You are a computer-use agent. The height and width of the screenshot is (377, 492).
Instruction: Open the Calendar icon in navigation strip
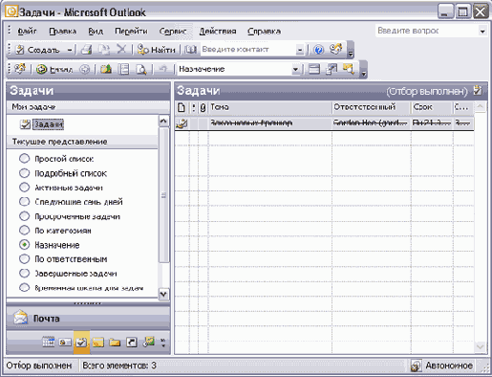coord(49,343)
